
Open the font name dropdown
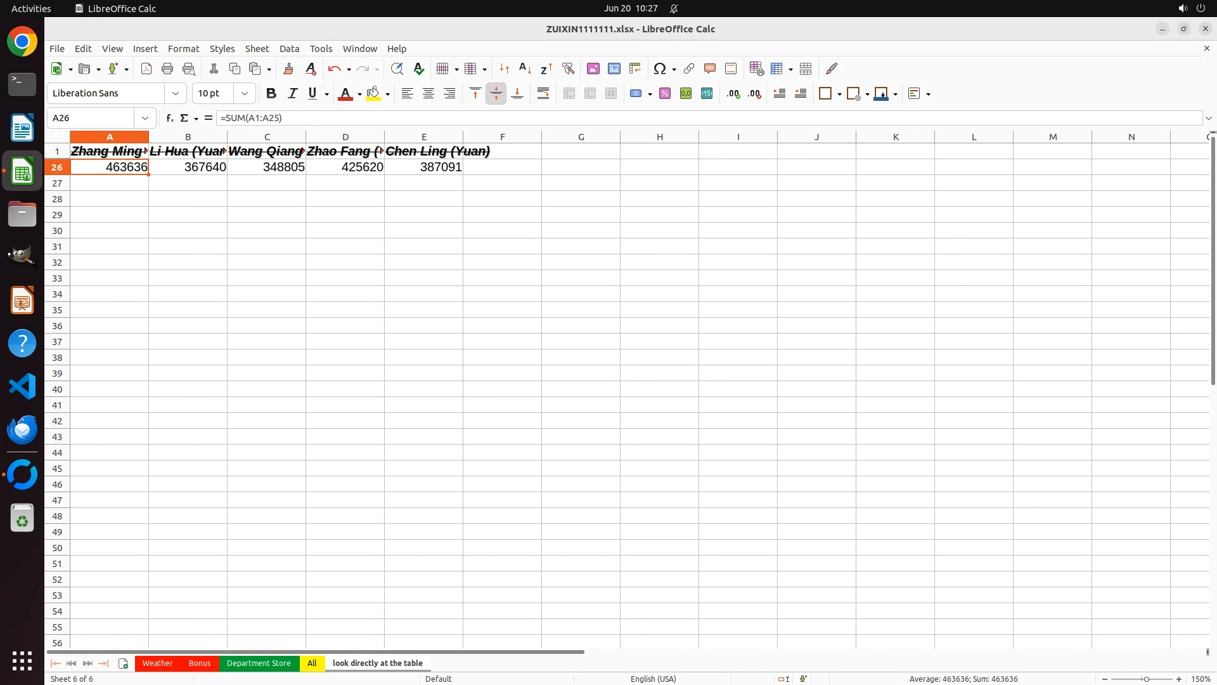[176, 93]
